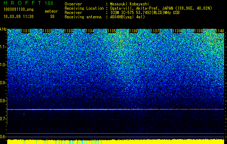Click the 0.8 frequency axis label
The width and height of the screenshot is (227, 144).
point(3,101)
